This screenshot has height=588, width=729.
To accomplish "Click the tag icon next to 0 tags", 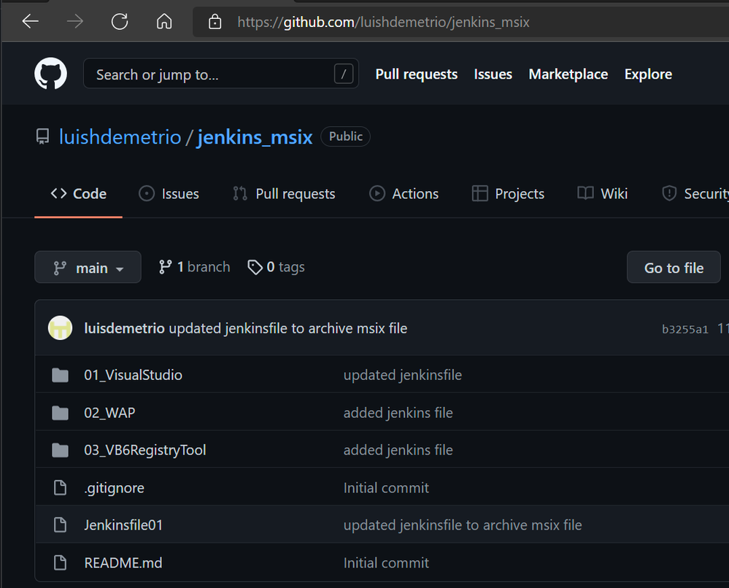I will tap(255, 267).
